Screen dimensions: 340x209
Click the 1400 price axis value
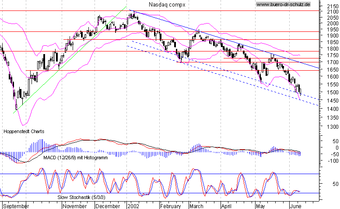pos(333,109)
